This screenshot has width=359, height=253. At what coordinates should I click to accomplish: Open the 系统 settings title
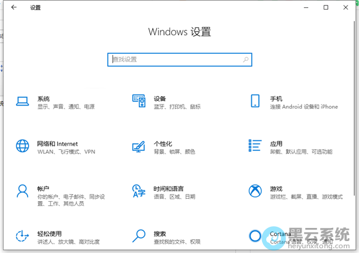pos(44,99)
